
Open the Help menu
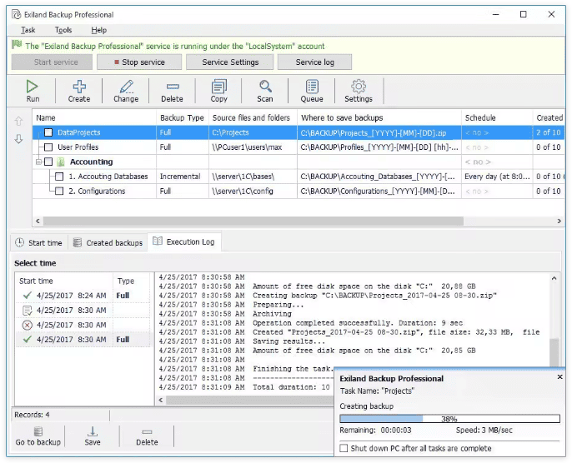99,30
